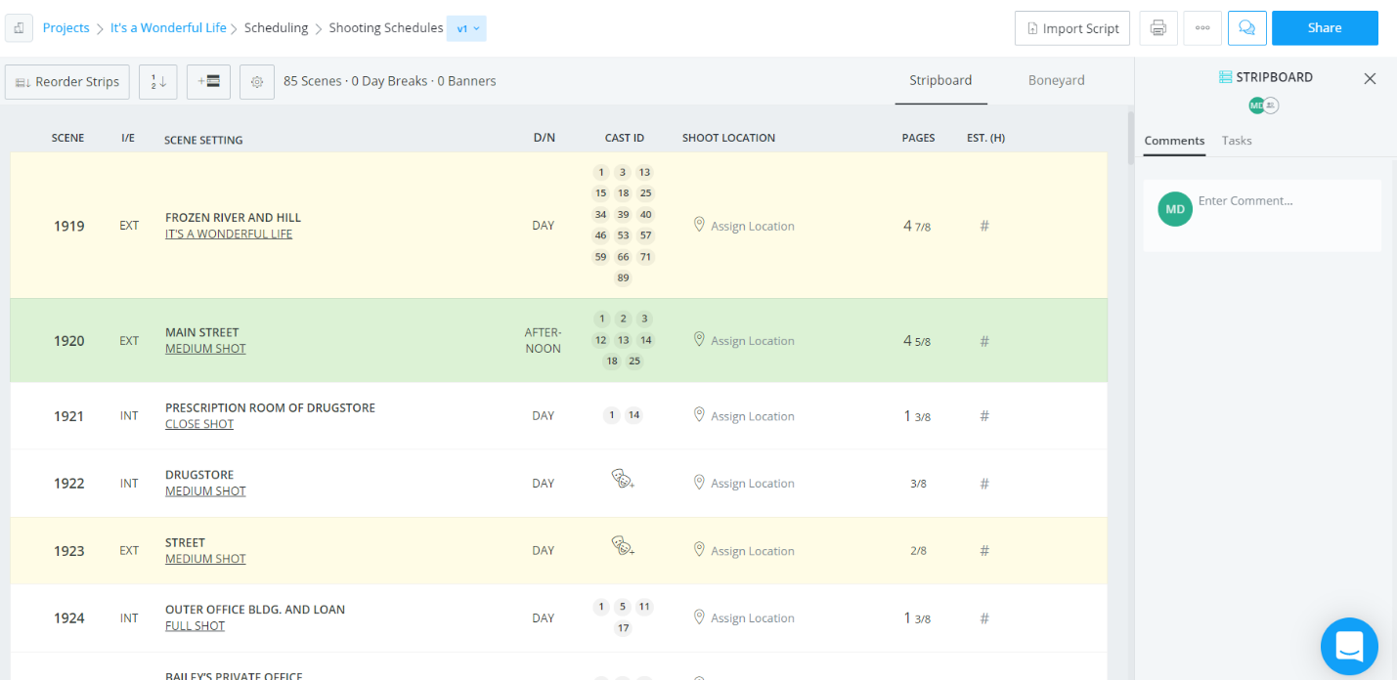Click the comments speech-bubble icon
1397x680 pixels.
pos(1246,27)
